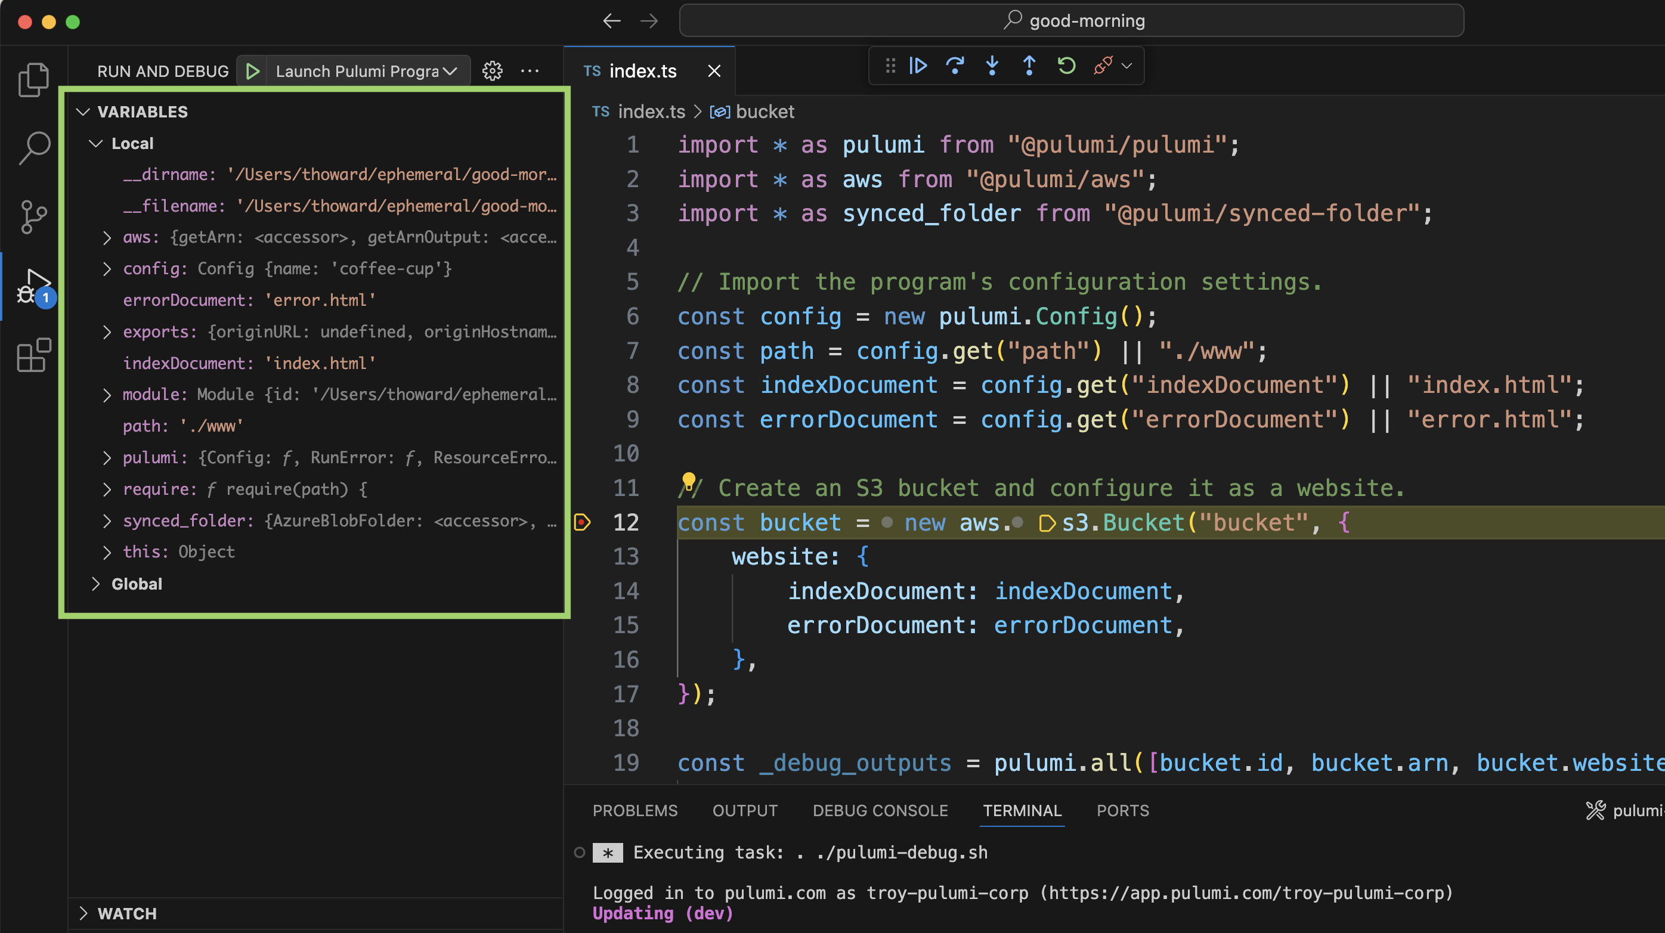Close the index.ts editor tab
The image size is (1665, 933).
(x=714, y=71)
